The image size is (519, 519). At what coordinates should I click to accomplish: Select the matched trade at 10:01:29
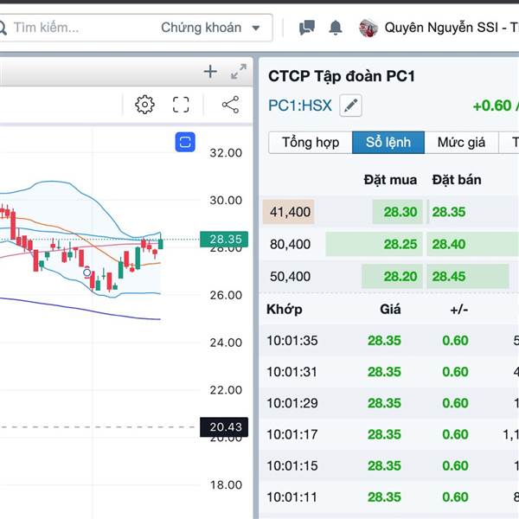[389, 403]
